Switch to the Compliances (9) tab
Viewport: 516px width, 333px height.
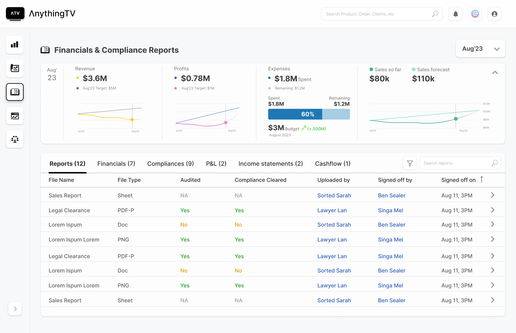(x=171, y=164)
